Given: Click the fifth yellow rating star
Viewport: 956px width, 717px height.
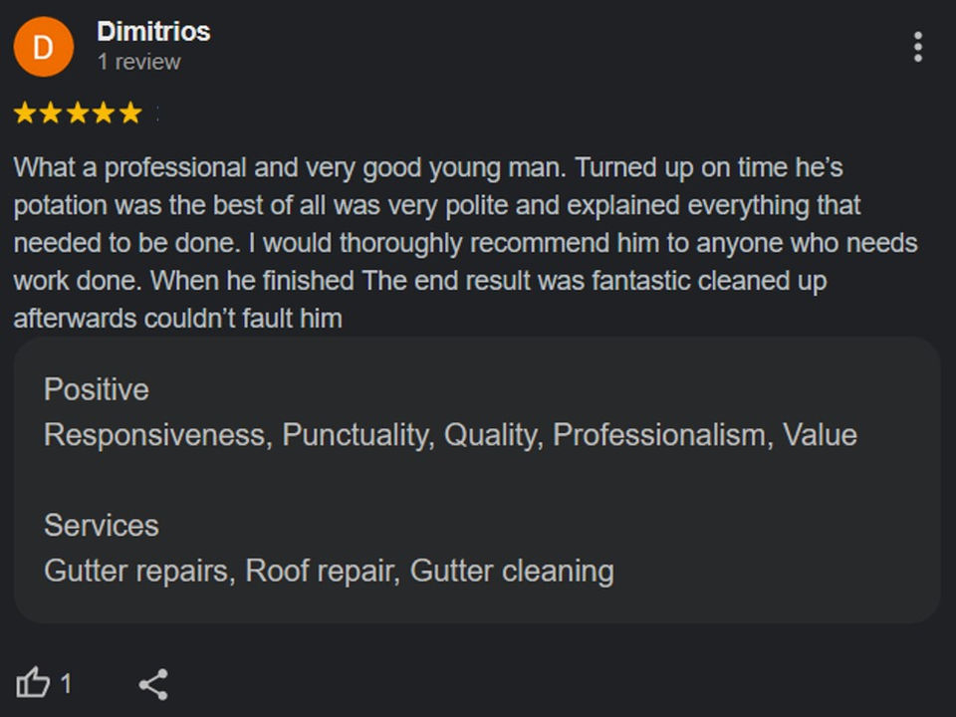Looking at the screenshot, I should point(130,113).
